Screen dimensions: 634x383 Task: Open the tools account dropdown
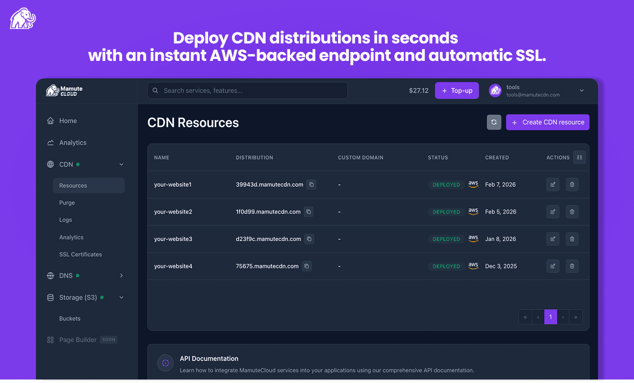(x=581, y=90)
